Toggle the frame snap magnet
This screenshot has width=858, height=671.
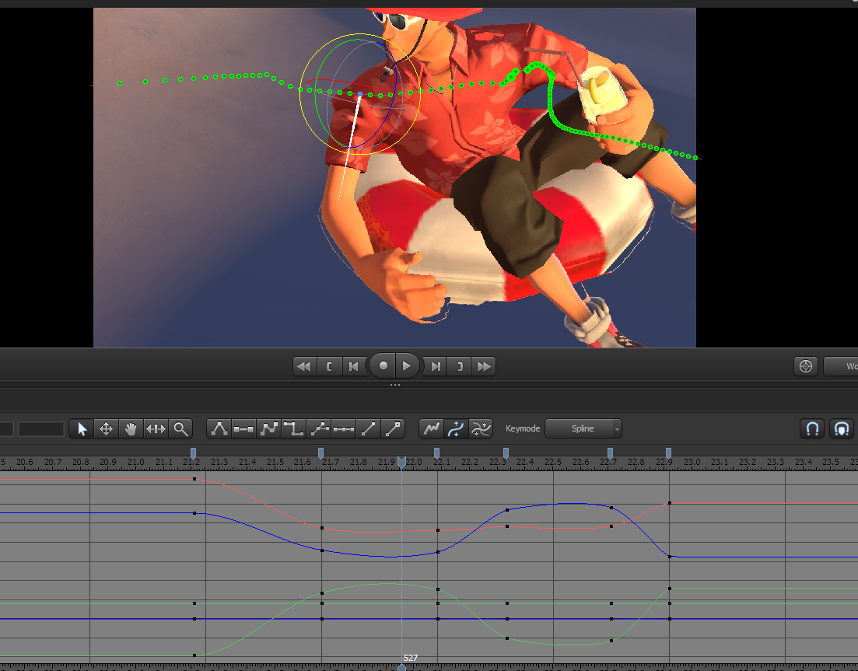[x=812, y=428]
